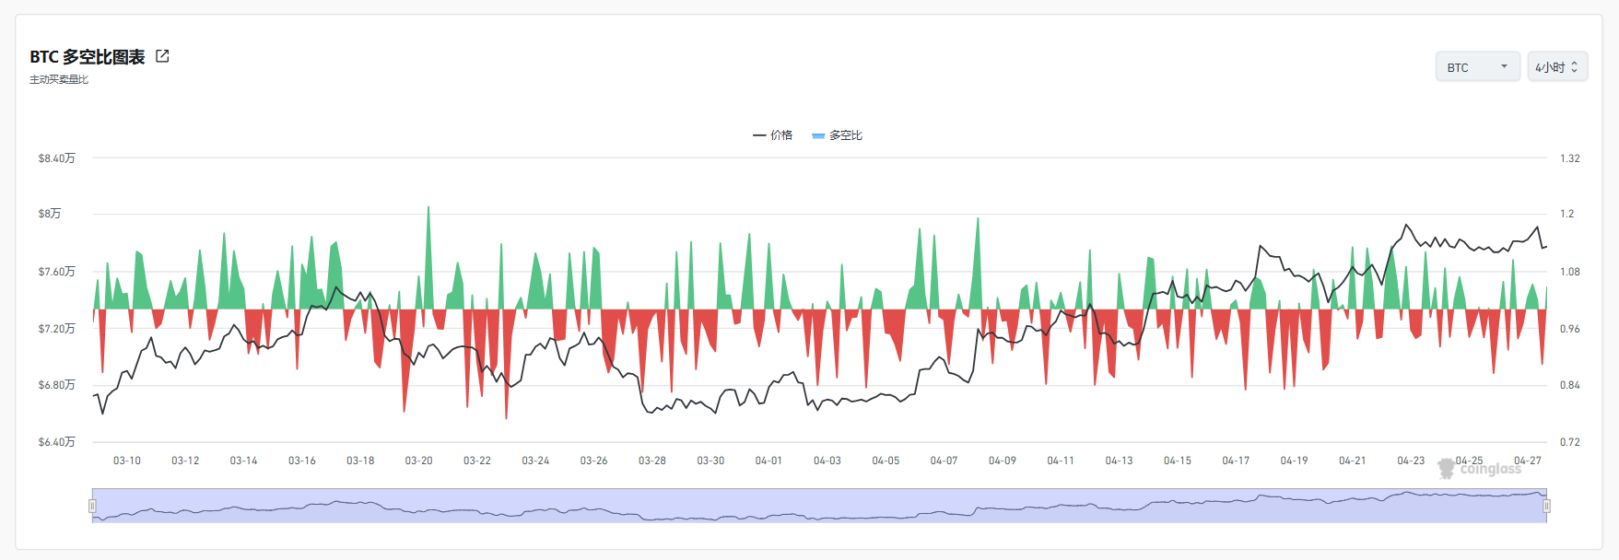The image size is (1619, 560).
Task: Click the 4小时 up-down stepper arrows
Action: [x=1575, y=67]
